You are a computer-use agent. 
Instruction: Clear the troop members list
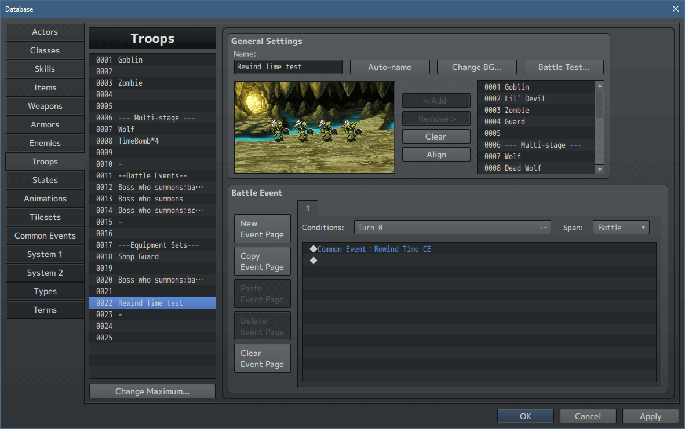[x=436, y=136]
